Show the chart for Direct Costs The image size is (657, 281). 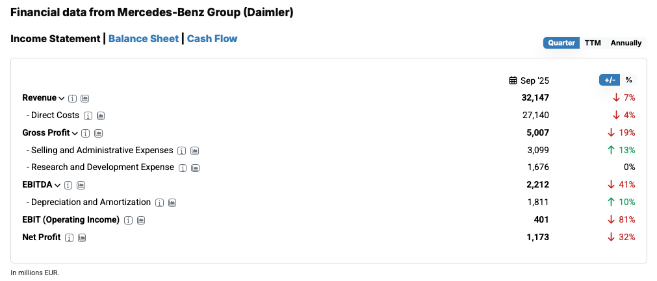(x=101, y=116)
